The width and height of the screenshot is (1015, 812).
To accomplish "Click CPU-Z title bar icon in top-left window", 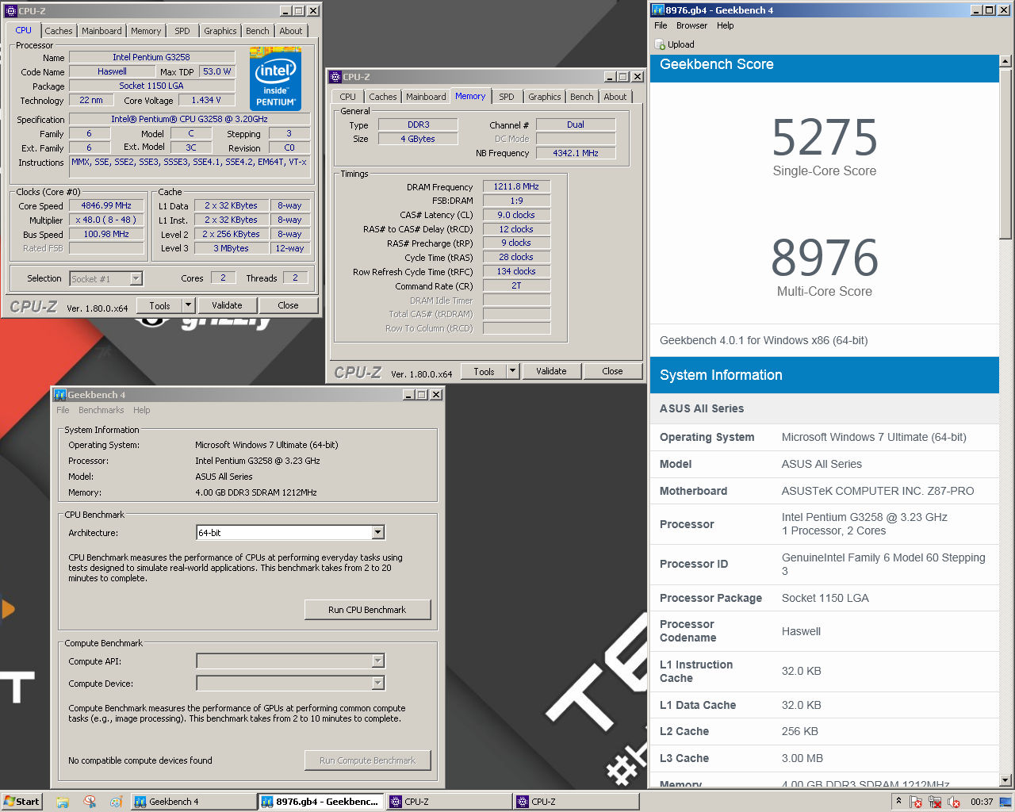I will [11, 11].
